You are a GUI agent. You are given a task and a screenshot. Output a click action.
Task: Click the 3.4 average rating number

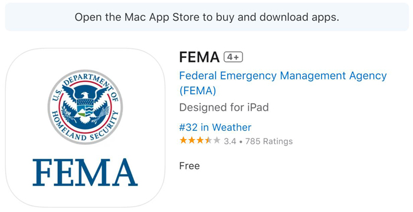point(230,141)
